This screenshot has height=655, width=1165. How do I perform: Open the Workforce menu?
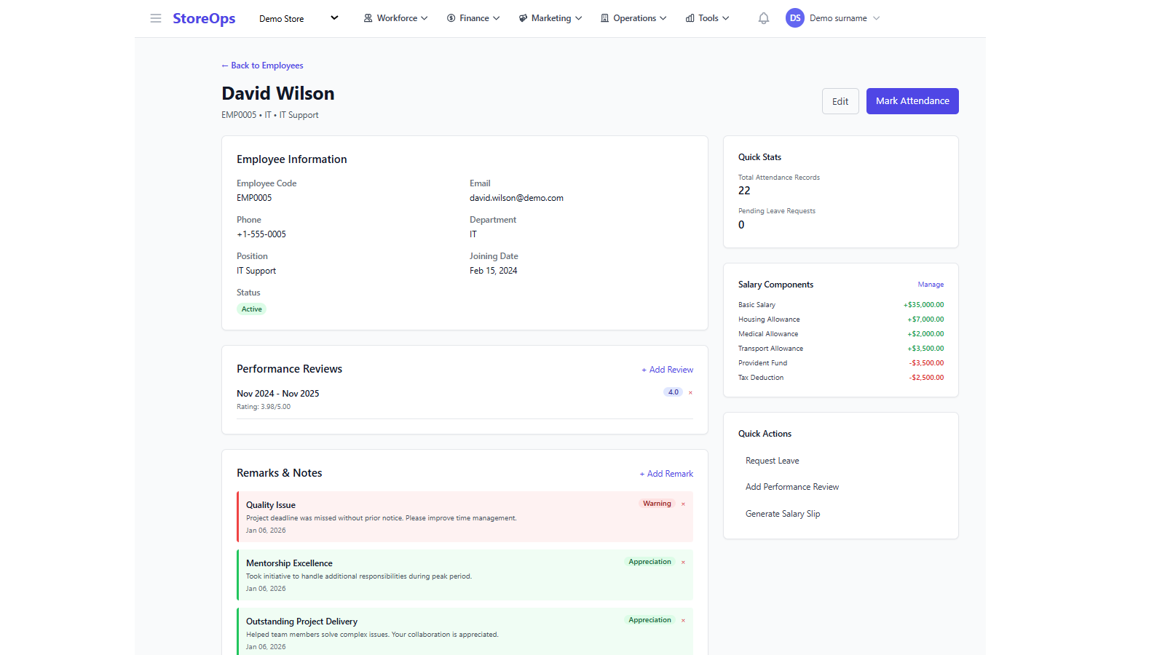click(395, 17)
